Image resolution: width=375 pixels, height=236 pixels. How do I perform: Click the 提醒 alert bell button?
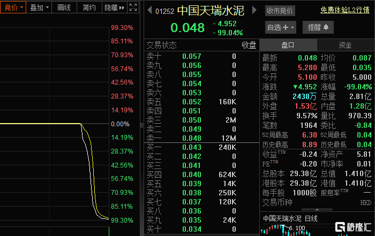[318, 27]
